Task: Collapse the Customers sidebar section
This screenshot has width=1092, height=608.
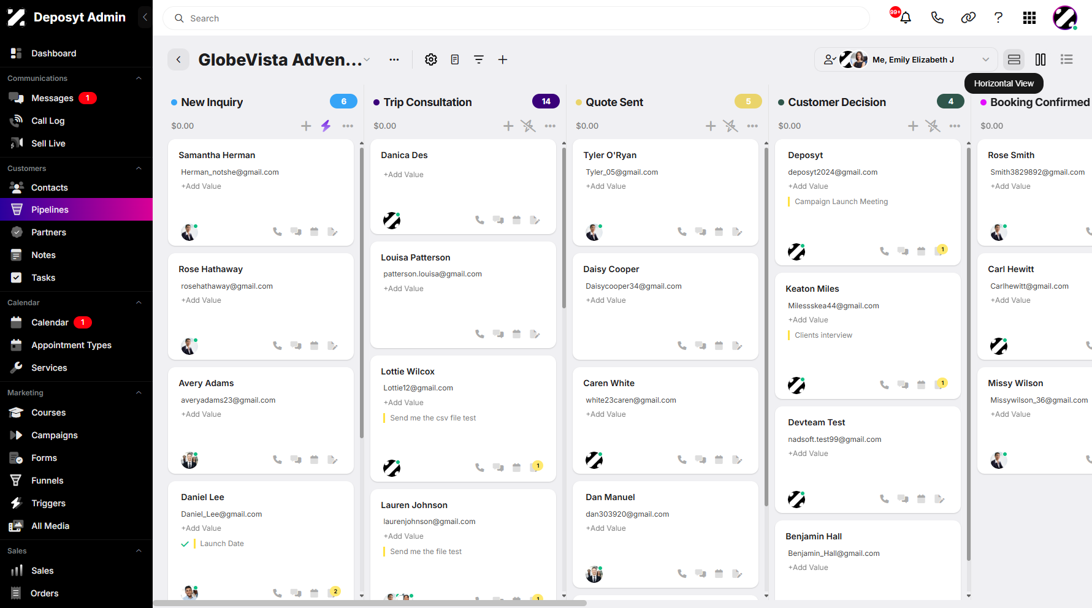Action: point(139,169)
